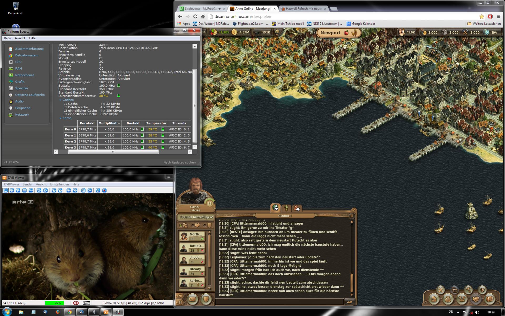The width and height of the screenshot is (505, 316).
Task: Open the Sender menu in DVB Viewer
Action: (28, 184)
